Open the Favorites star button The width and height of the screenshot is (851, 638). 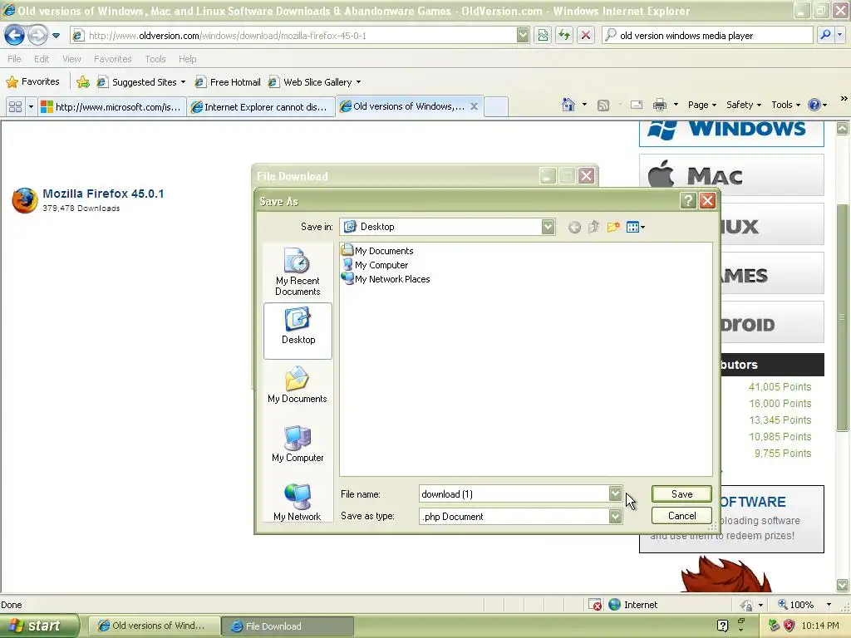click(x=32, y=82)
